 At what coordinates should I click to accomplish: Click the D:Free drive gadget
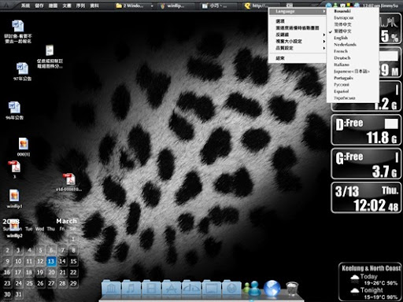click(x=366, y=130)
